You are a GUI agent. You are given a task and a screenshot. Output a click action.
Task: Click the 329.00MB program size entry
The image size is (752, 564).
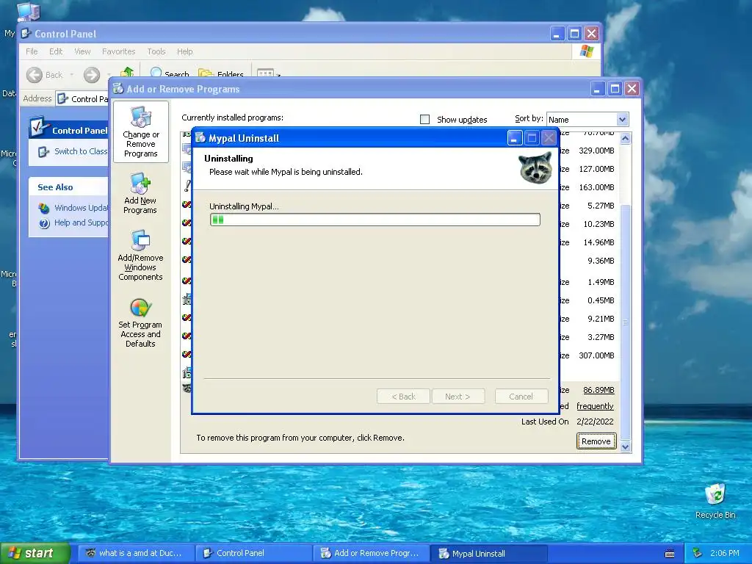pyautogui.click(x=596, y=151)
